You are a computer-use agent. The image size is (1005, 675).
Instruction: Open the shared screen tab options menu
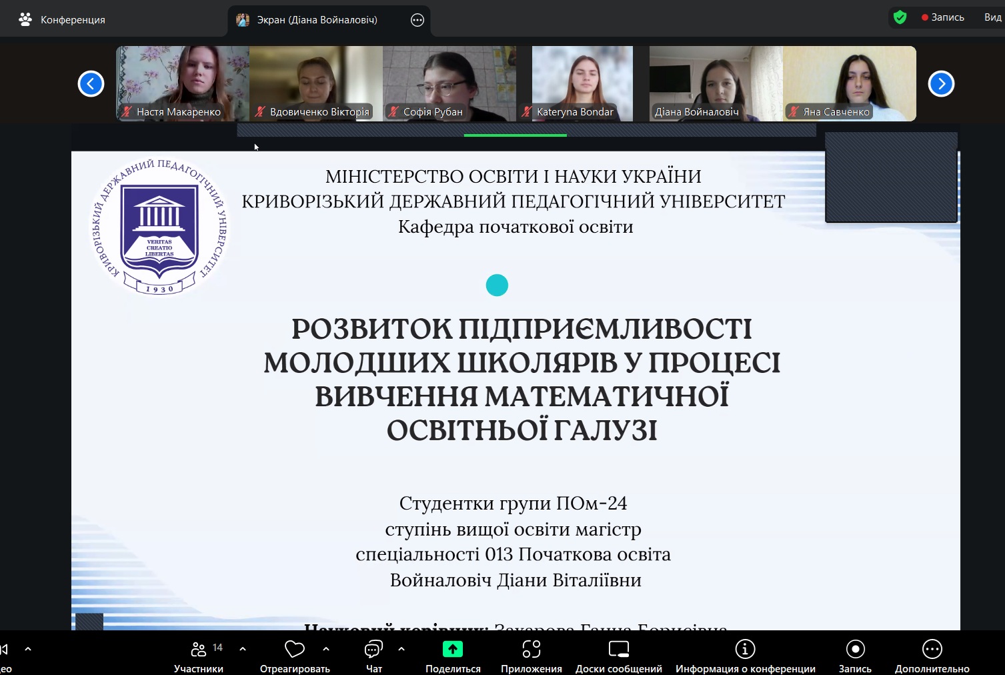pyautogui.click(x=417, y=20)
